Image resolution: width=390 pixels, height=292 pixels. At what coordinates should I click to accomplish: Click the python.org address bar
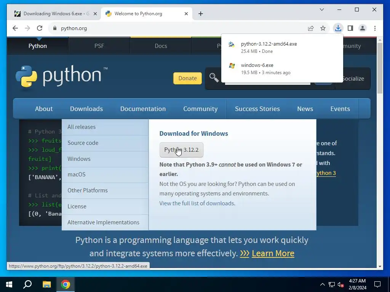(x=179, y=28)
